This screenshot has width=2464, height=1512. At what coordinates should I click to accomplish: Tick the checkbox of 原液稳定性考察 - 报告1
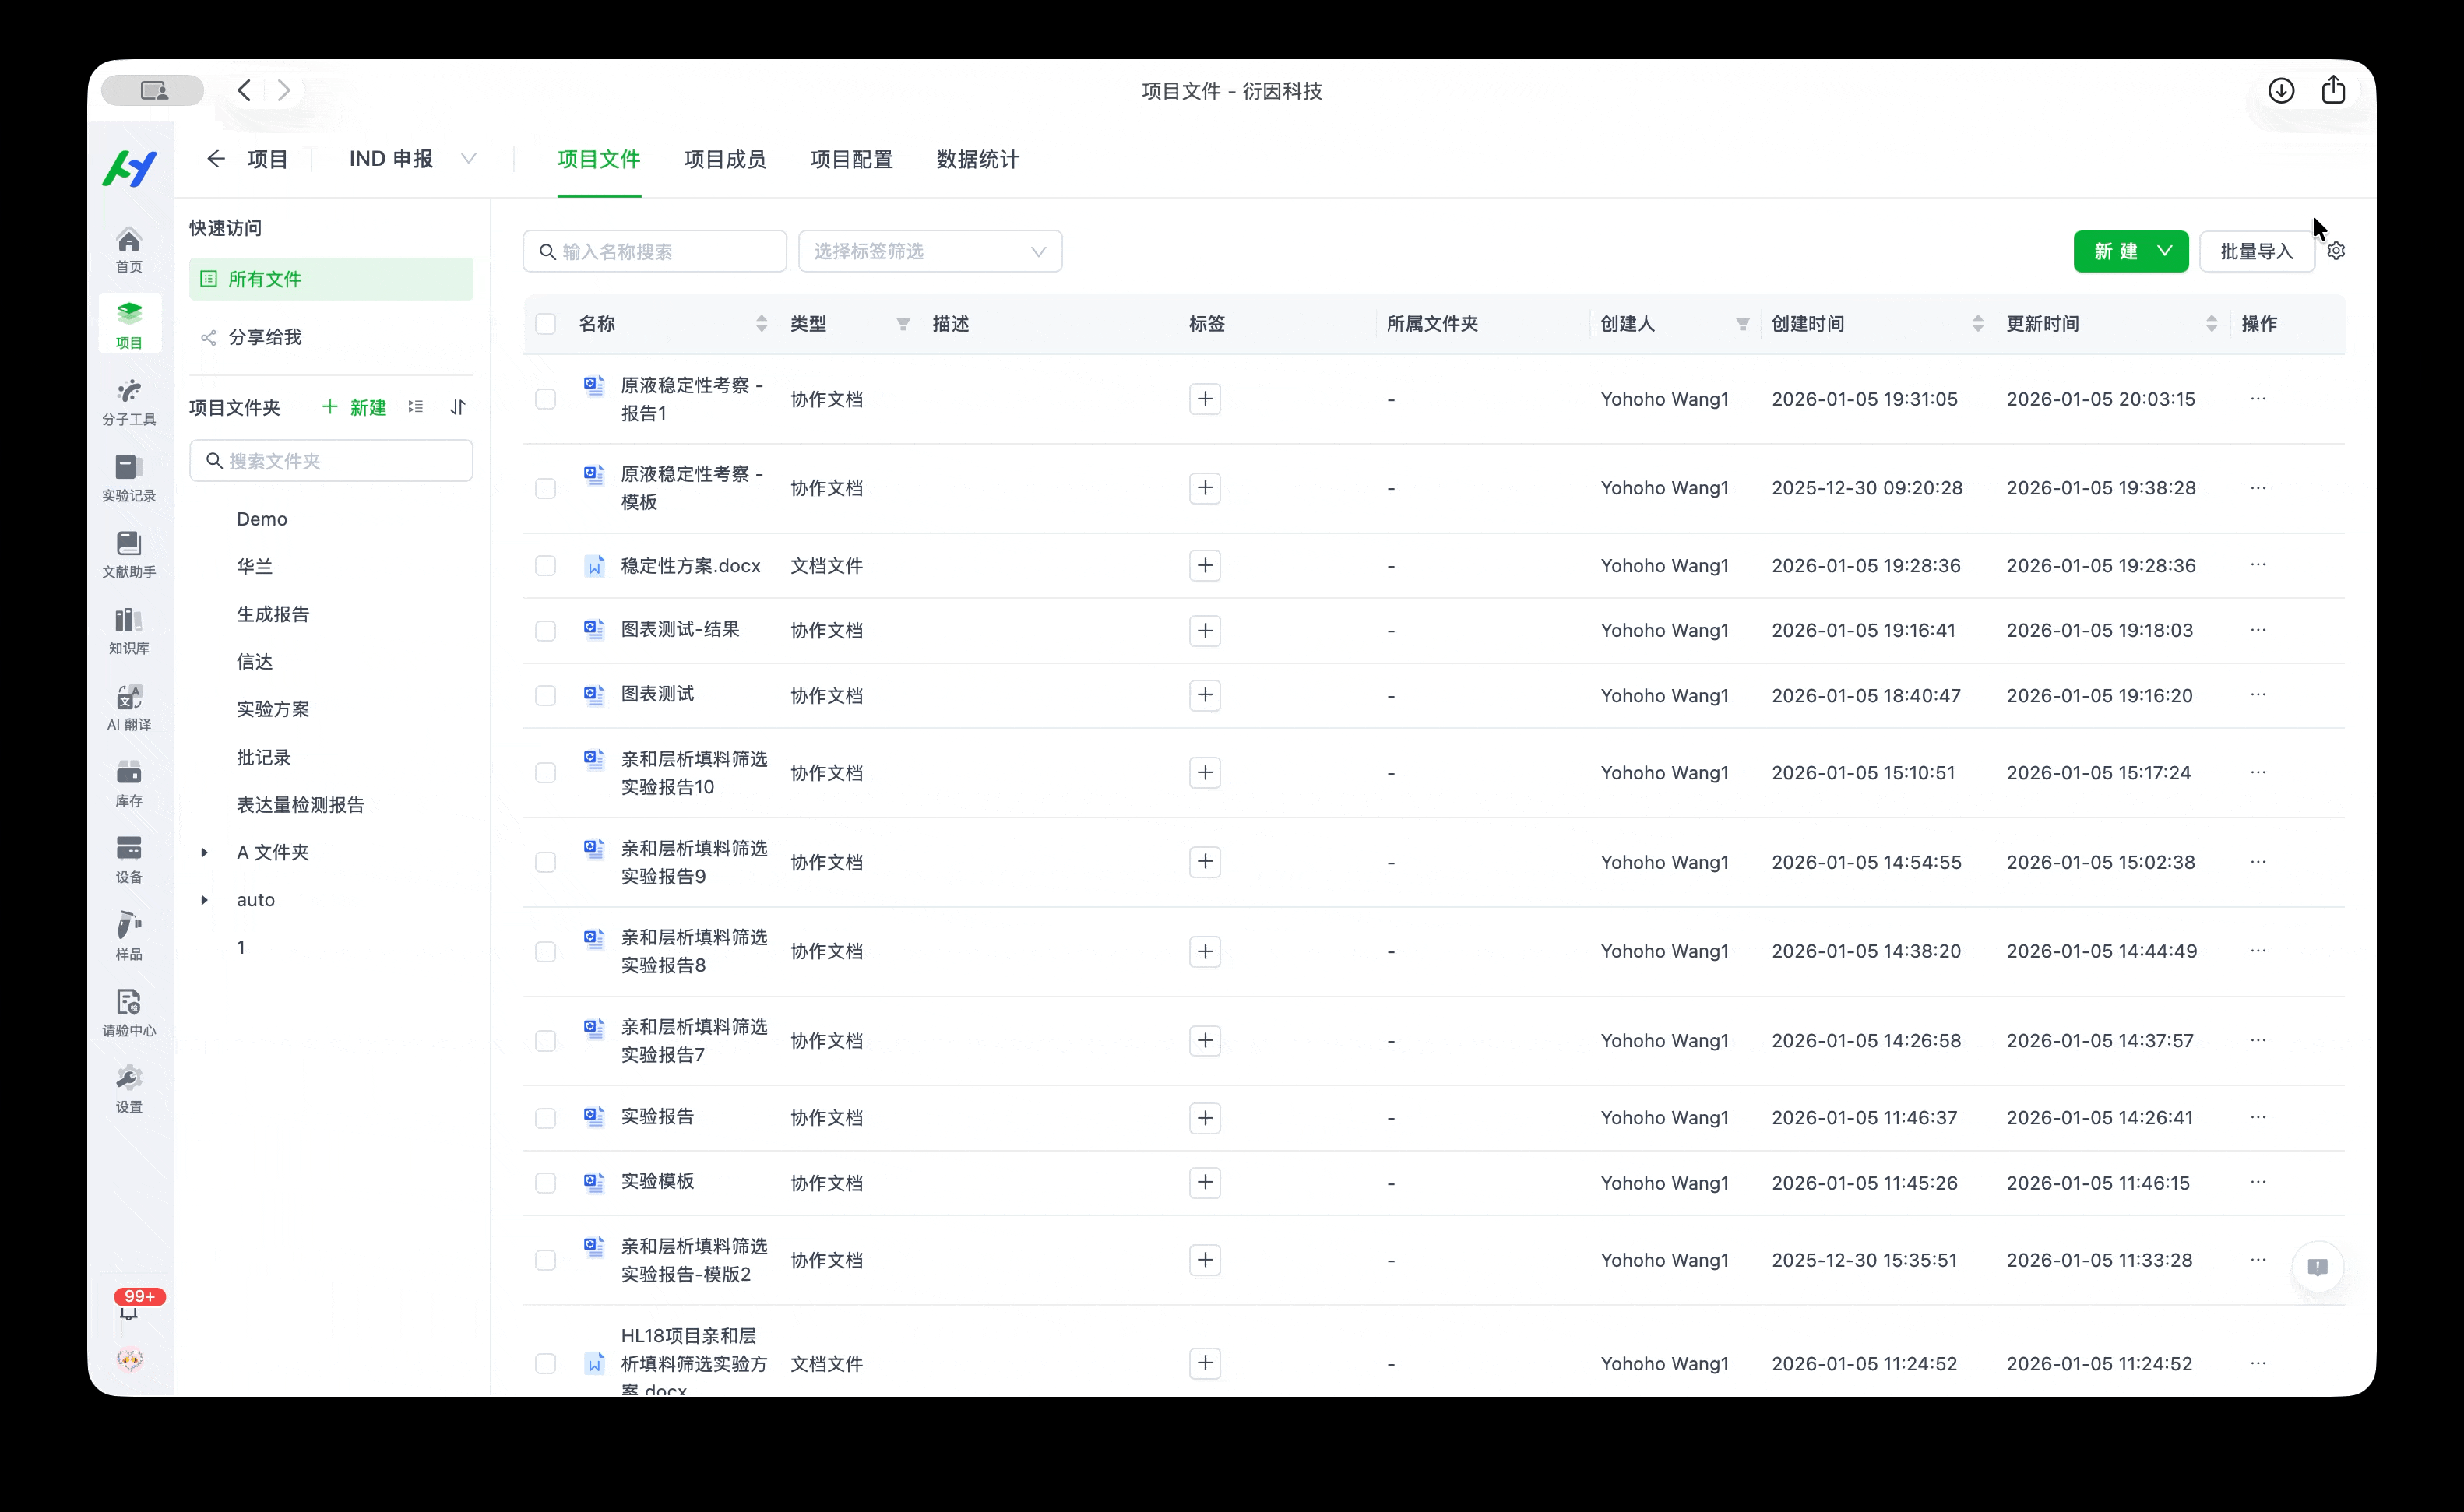pos(546,398)
